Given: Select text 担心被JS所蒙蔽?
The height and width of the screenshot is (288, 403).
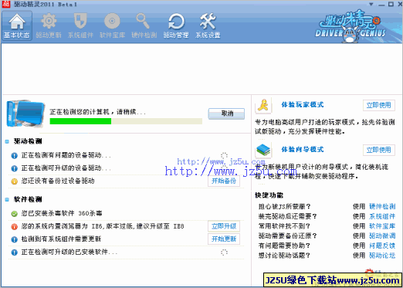Looking at the screenshot, I should 285,206.
